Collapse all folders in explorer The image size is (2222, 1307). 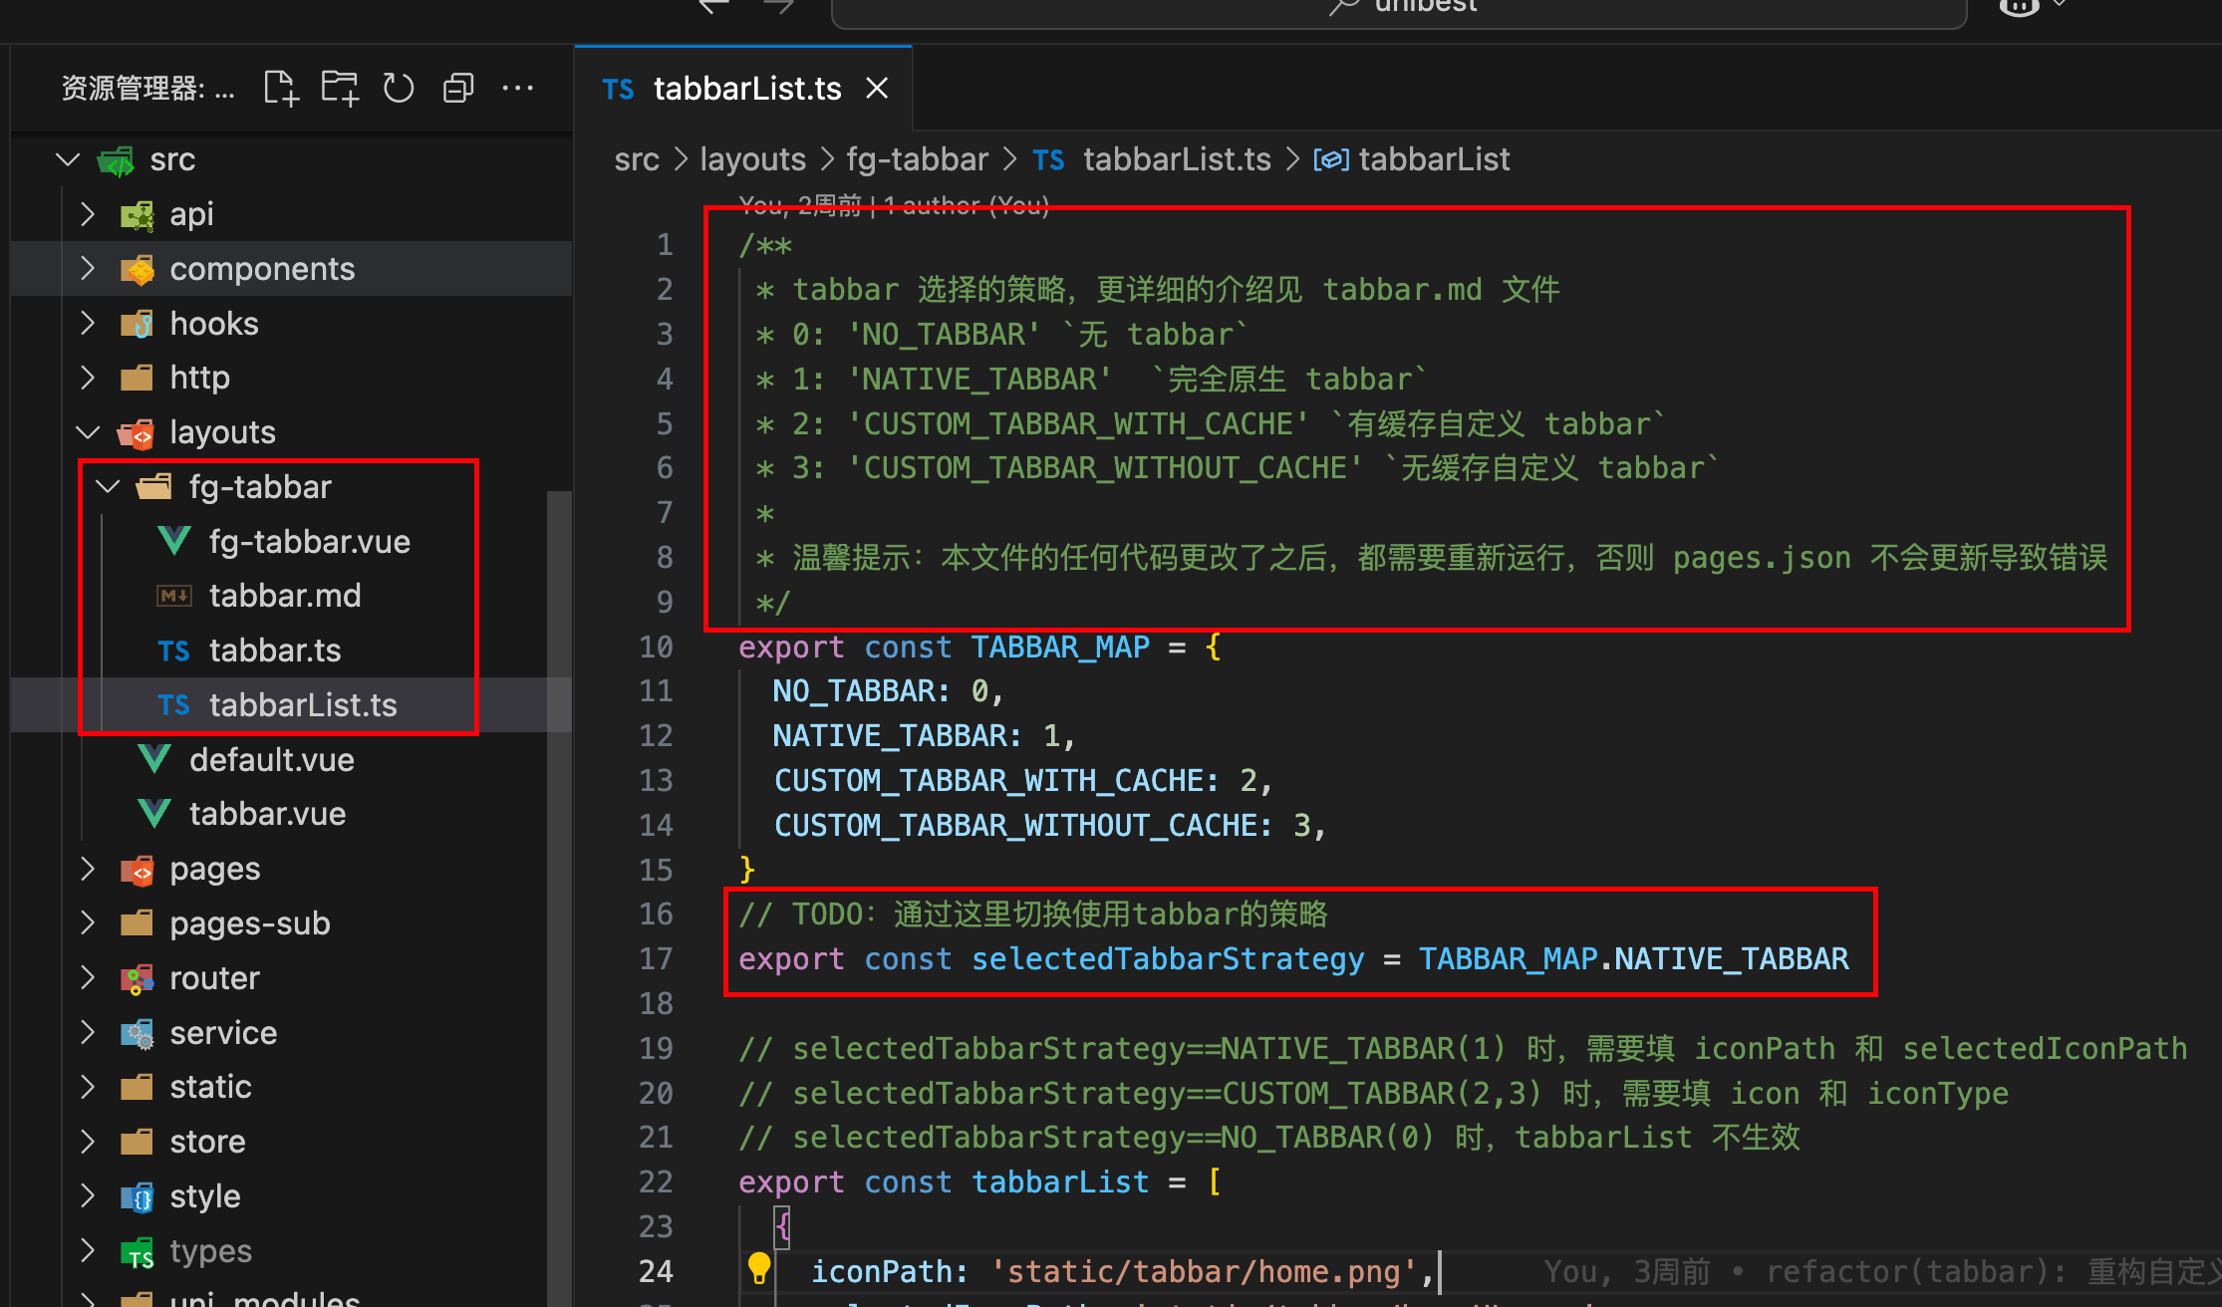(x=458, y=89)
